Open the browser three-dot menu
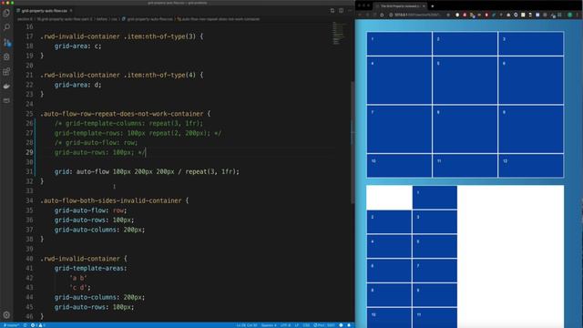Image resolution: width=583 pixels, height=328 pixels. [578, 15]
